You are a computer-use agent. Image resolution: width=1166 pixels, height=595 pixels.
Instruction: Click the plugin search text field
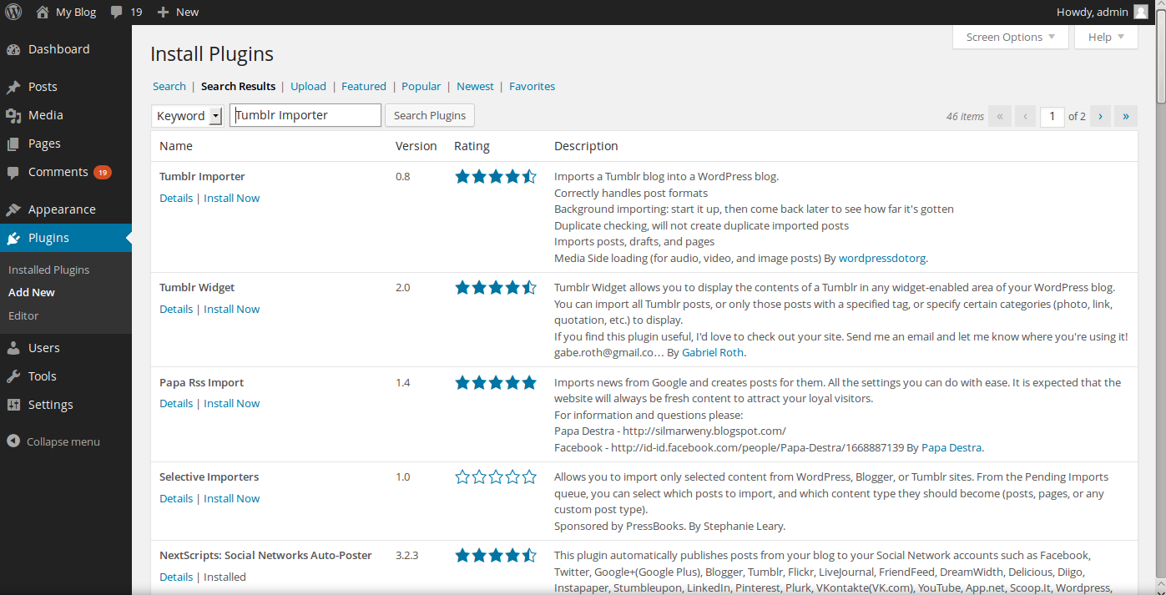pos(305,115)
